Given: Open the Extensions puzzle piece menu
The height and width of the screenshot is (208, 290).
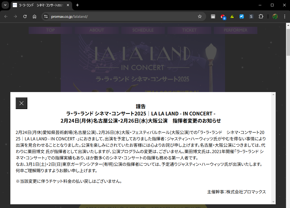Looking at the screenshot, I should [261, 16].
